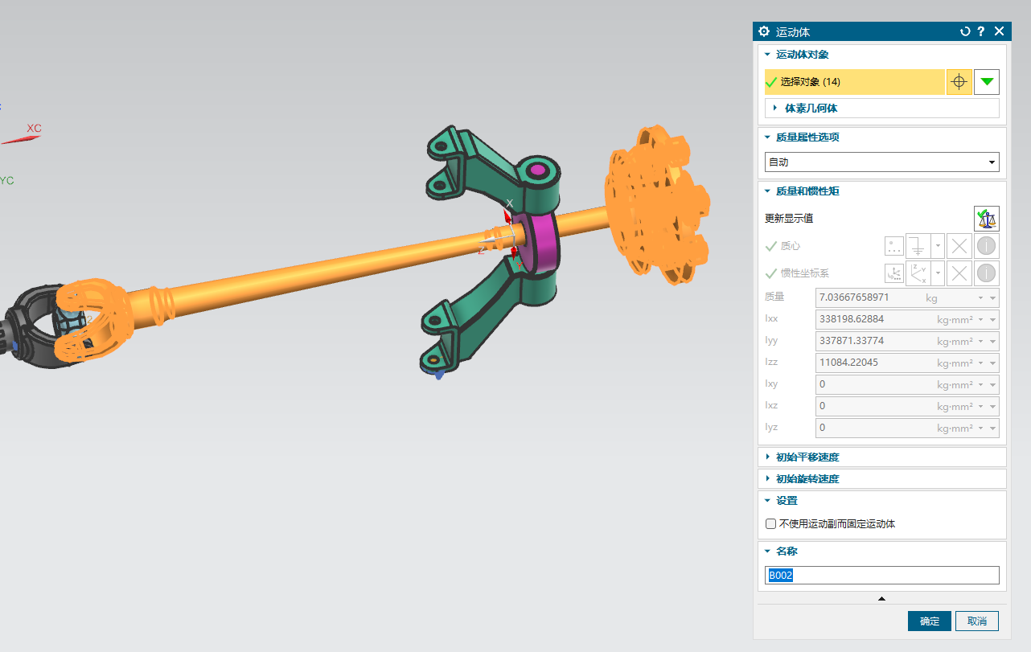The image size is (1031, 652).
Task: Click the 取消 button
Action: pyautogui.click(x=977, y=621)
